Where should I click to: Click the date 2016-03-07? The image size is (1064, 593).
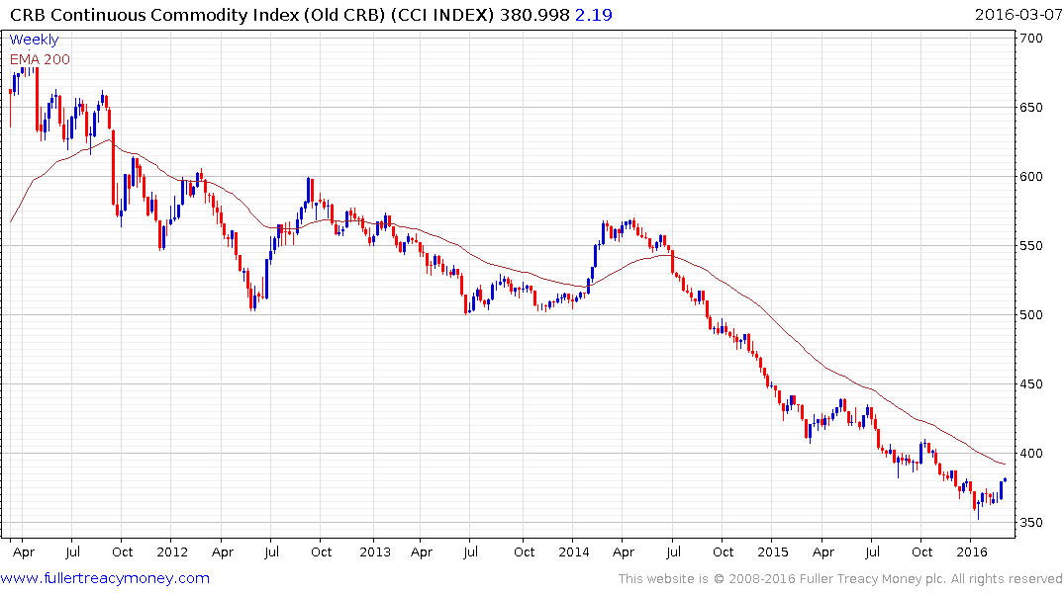point(1017,15)
